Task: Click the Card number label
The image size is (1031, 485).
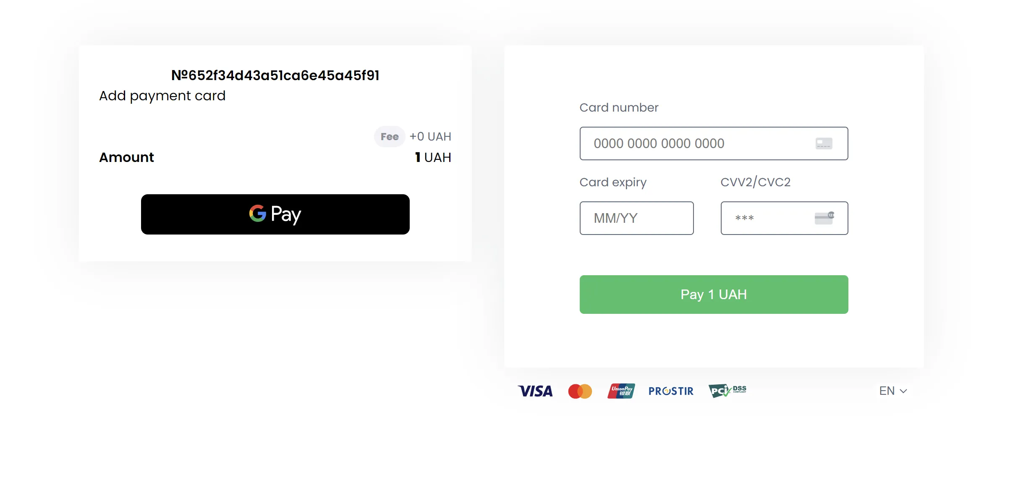Action: [619, 108]
